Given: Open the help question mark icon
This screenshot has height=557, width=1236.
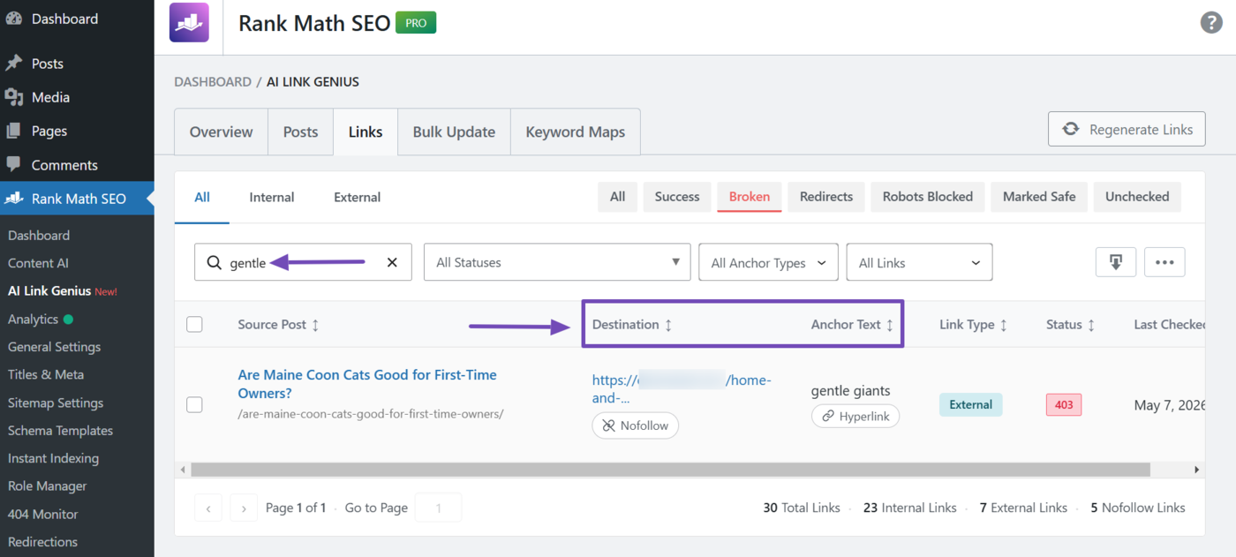Looking at the screenshot, I should [x=1211, y=22].
